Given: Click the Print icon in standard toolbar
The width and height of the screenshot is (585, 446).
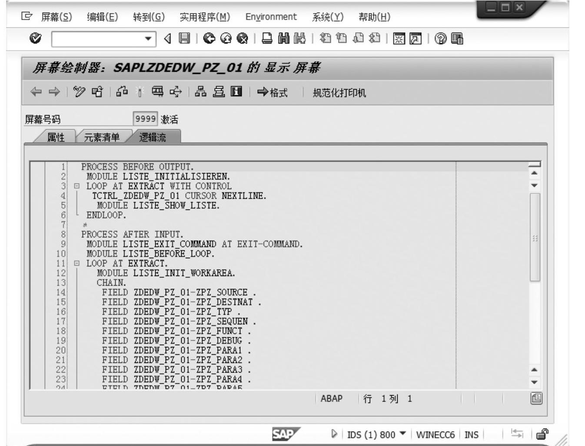Looking at the screenshot, I should point(267,39).
